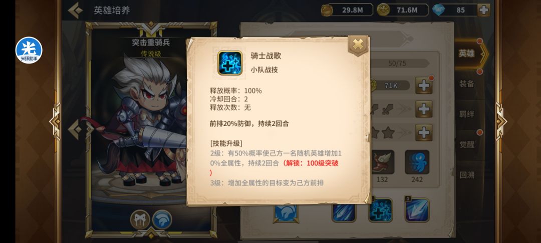541x243 pixels.
Task: Open the 光环助手 floating assistant icon
Action: click(29, 50)
